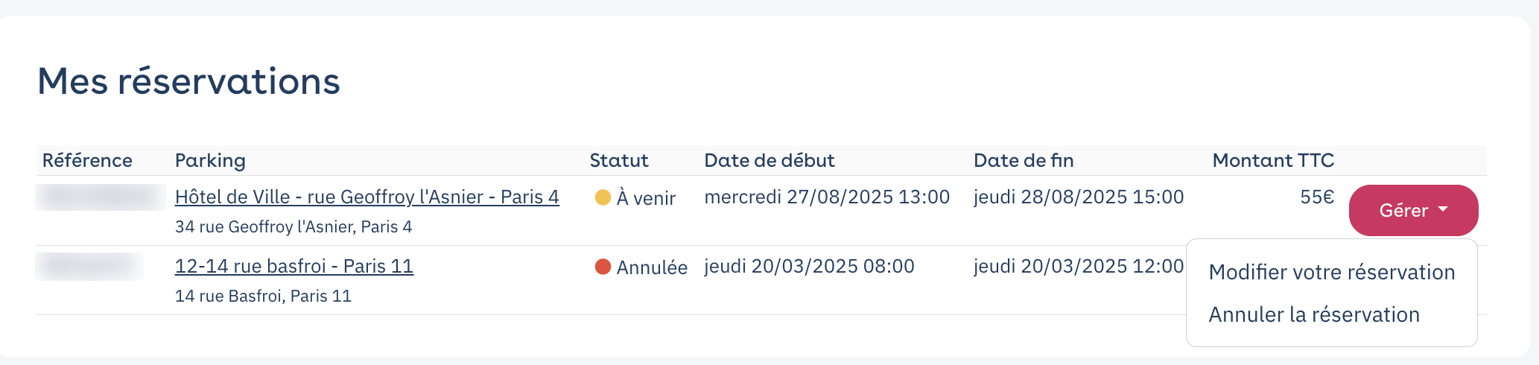Click the Date de début column header
Viewport: 1539px width, 365px height.
click(x=769, y=161)
